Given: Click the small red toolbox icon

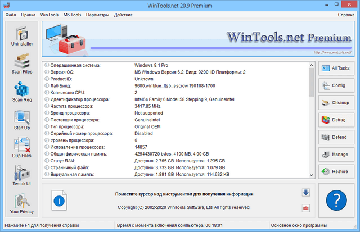Looking at the screenshot, I should coord(305,208).
